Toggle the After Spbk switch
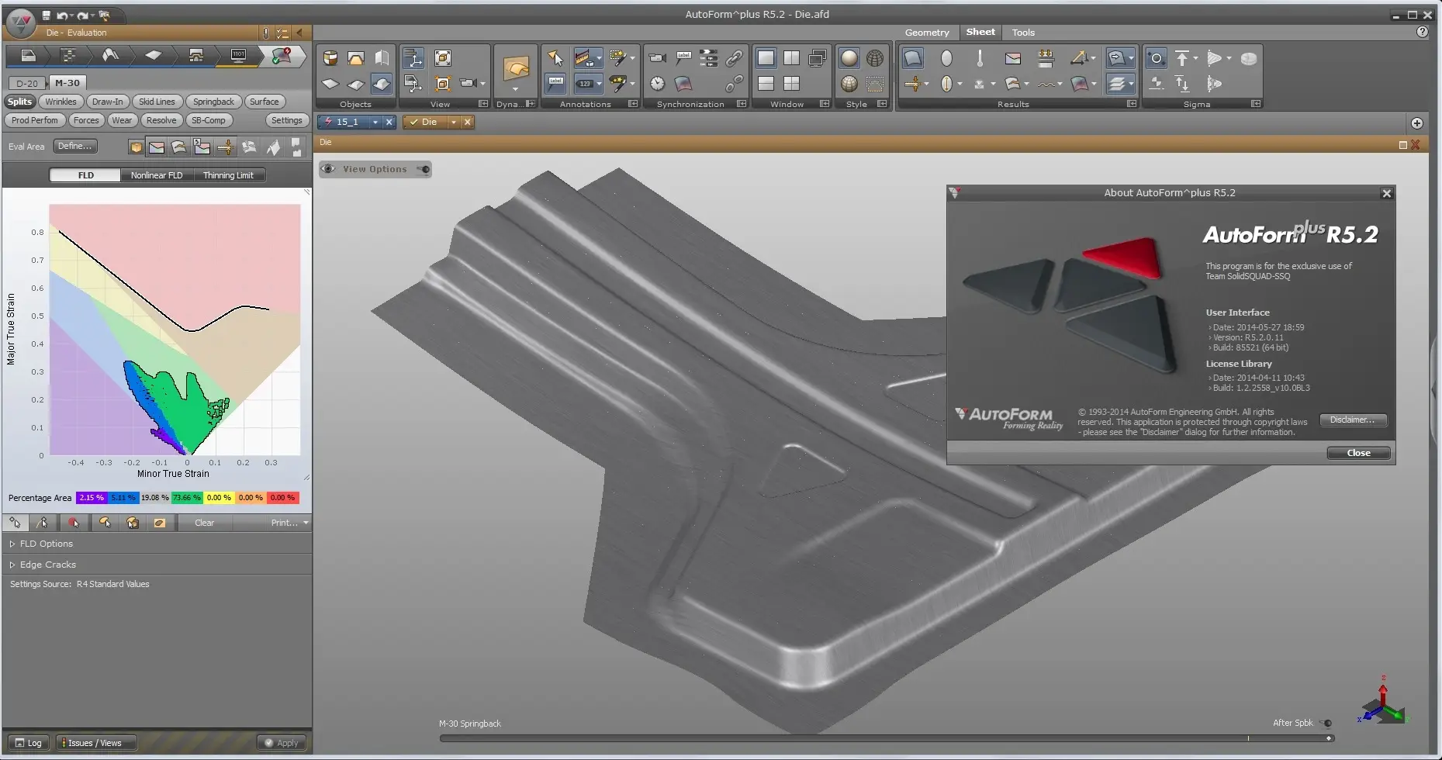This screenshot has height=760, width=1442. point(1326,723)
